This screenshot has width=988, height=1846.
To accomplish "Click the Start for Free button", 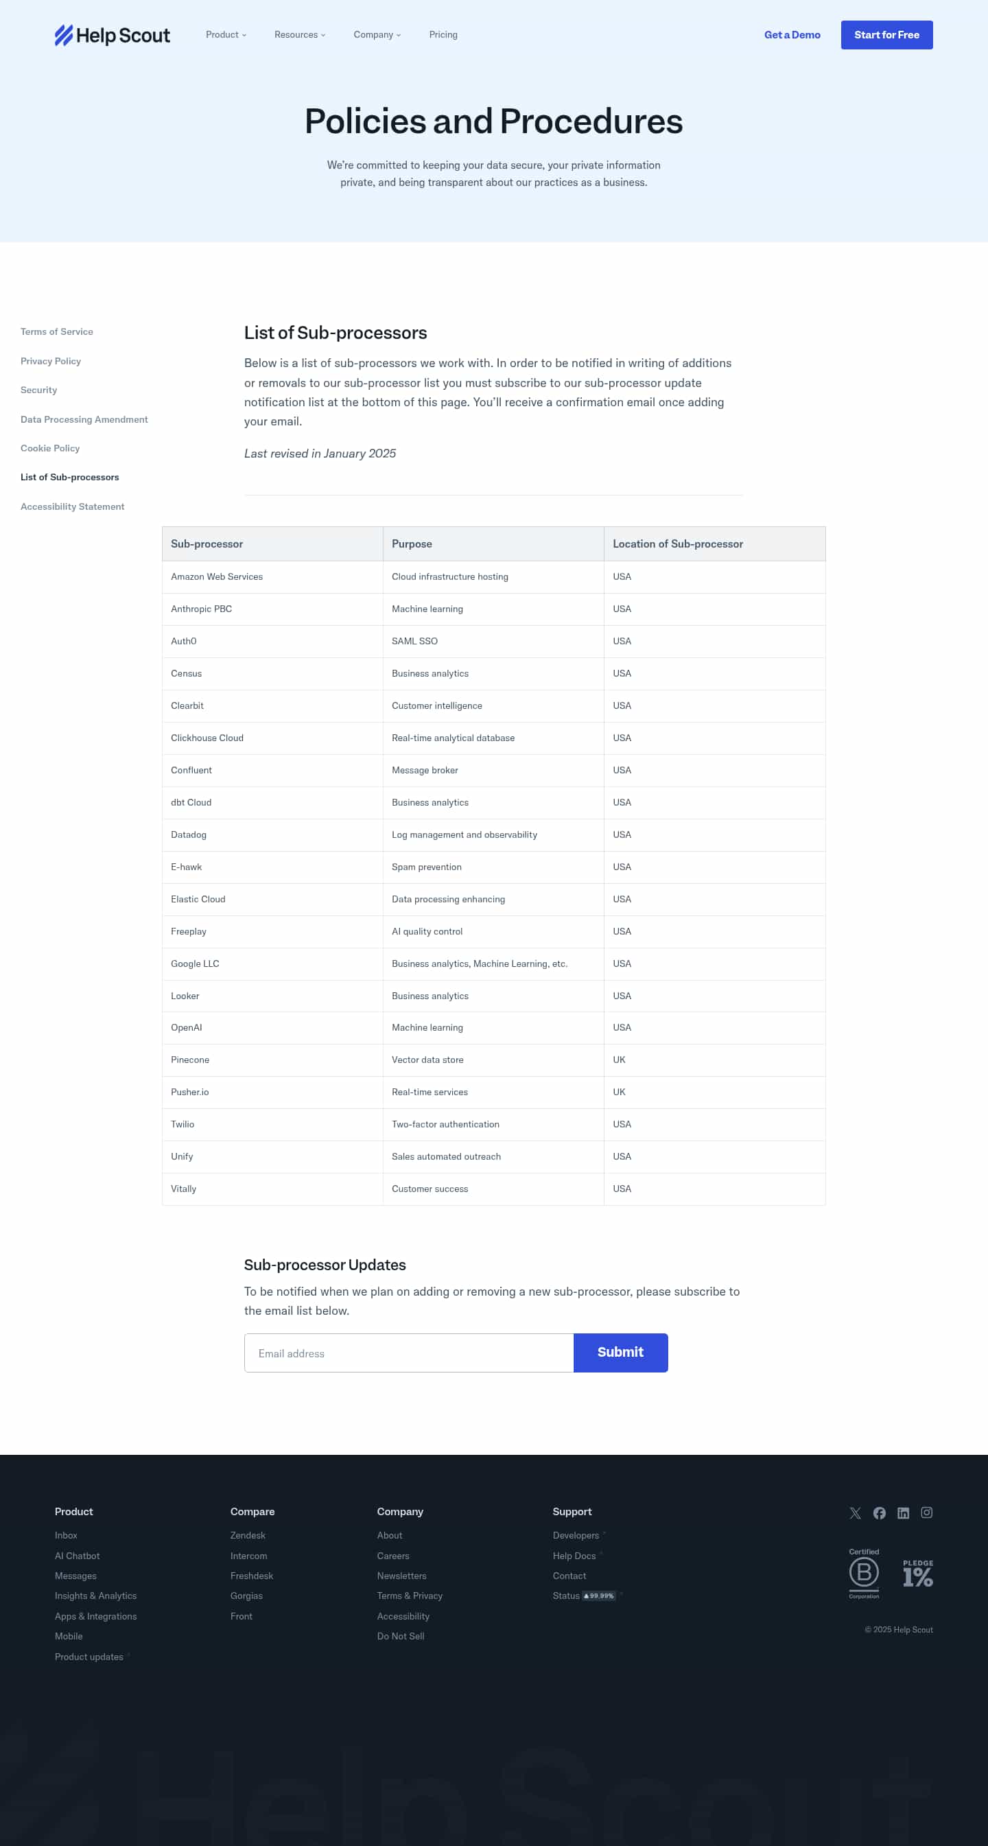I will (x=886, y=35).
